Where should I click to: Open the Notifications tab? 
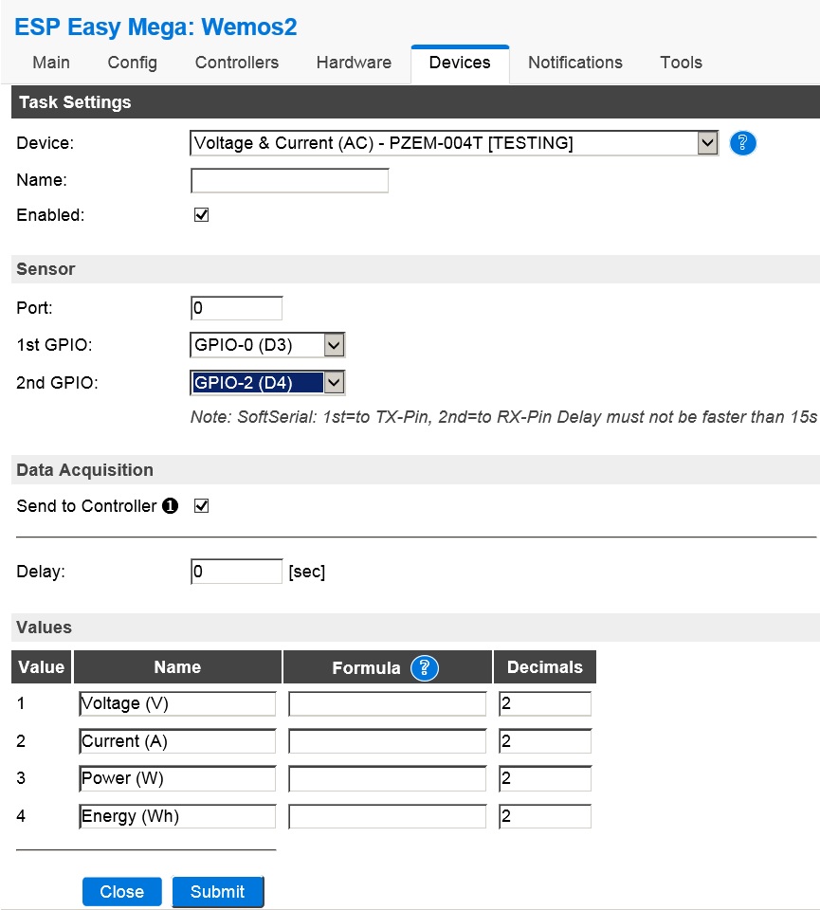[x=575, y=63]
